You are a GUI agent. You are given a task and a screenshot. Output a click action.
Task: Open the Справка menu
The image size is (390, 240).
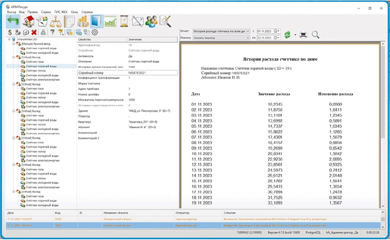point(87,12)
